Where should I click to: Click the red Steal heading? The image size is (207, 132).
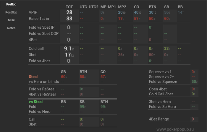[33, 77]
